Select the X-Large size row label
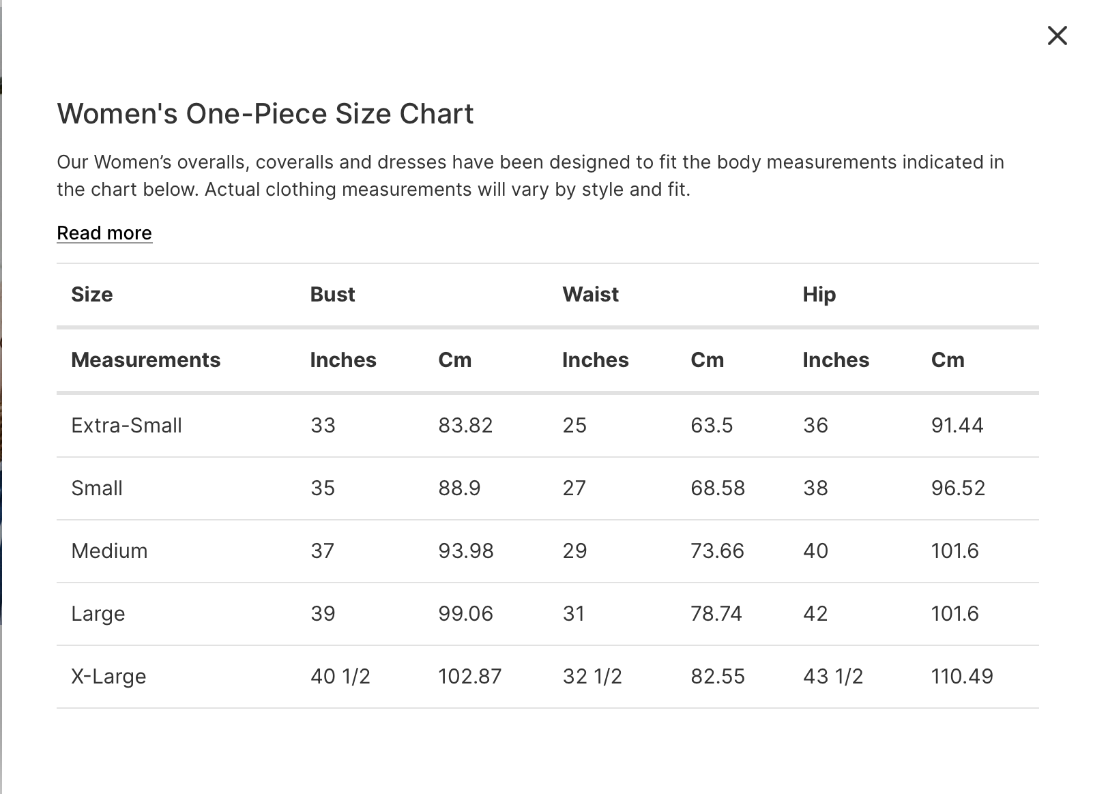 pos(108,677)
